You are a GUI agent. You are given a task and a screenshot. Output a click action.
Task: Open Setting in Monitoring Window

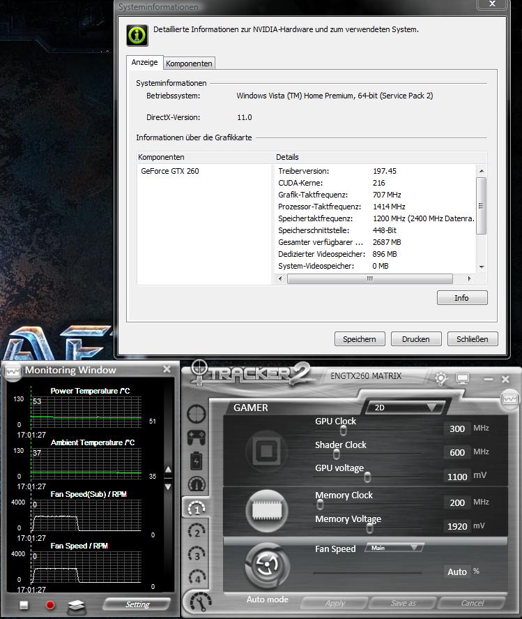tap(137, 604)
